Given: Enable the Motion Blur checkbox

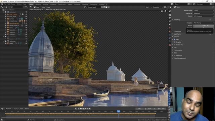Looking at the screenshot, I should [175, 45].
